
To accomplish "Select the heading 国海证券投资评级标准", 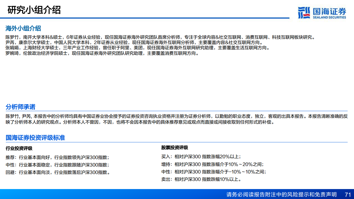I will coord(35,138).
